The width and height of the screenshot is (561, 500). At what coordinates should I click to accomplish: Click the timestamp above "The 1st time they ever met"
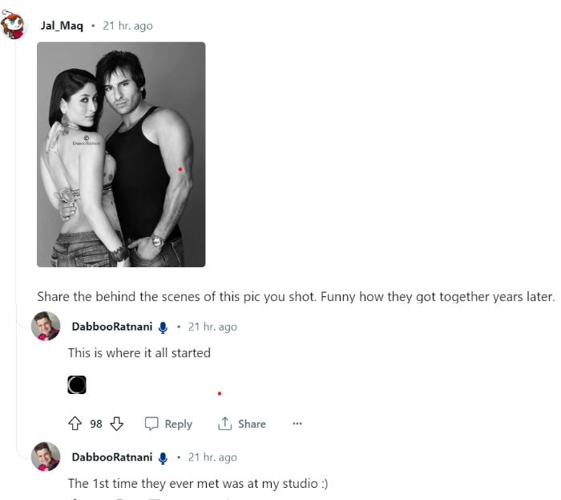pyautogui.click(x=212, y=457)
